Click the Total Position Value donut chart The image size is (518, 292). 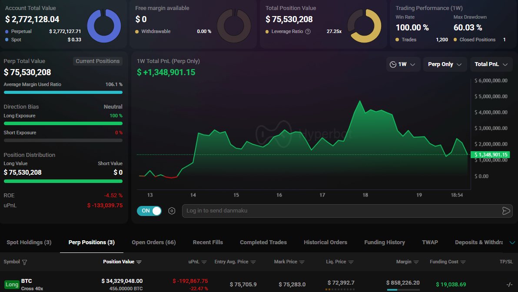pyautogui.click(x=364, y=26)
